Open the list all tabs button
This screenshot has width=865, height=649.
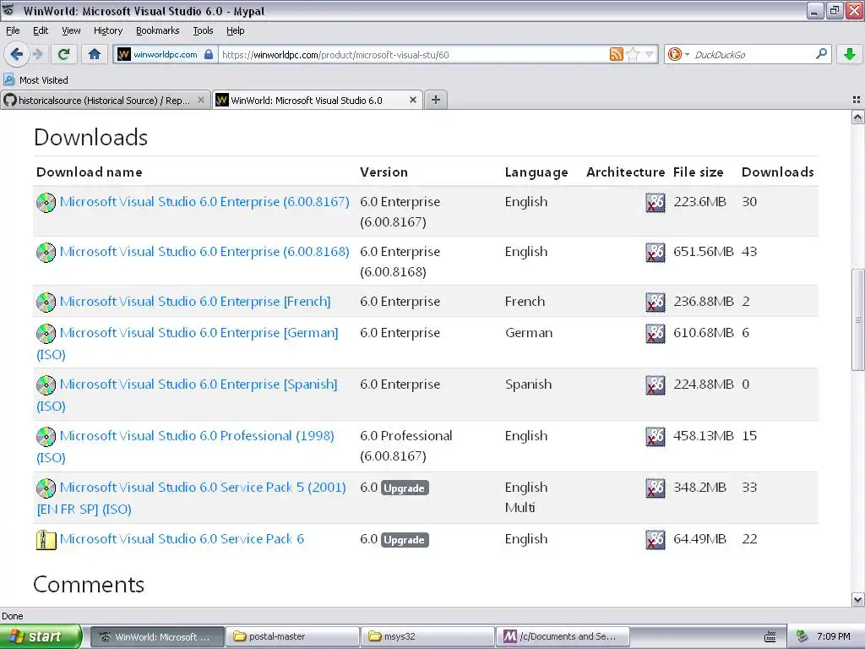point(857,100)
